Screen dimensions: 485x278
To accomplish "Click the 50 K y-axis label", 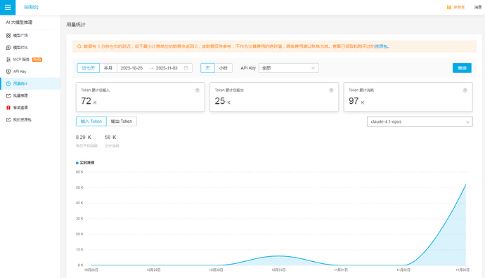I will click(x=79, y=188).
